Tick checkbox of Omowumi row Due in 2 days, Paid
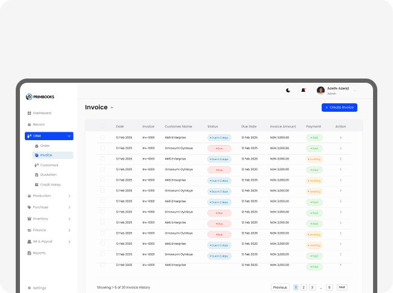The width and height of the screenshot is (393, 293). click(x=102, y=254)
